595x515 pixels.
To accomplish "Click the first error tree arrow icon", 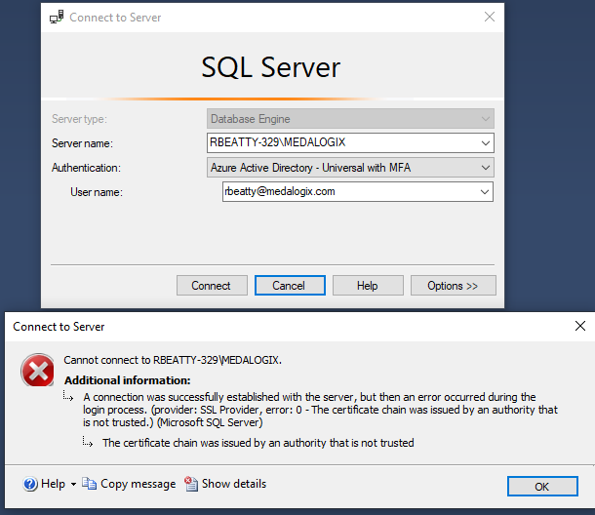I will (68, 396).
